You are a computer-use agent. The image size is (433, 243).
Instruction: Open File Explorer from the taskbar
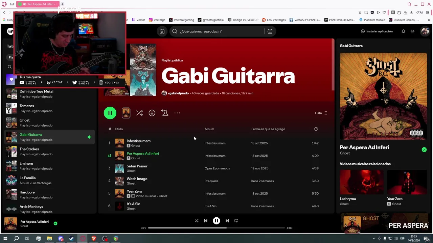[49, 239]
